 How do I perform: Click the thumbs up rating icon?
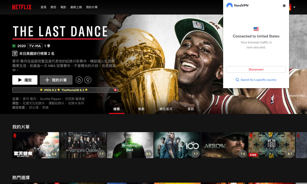[x=79, y=80]
